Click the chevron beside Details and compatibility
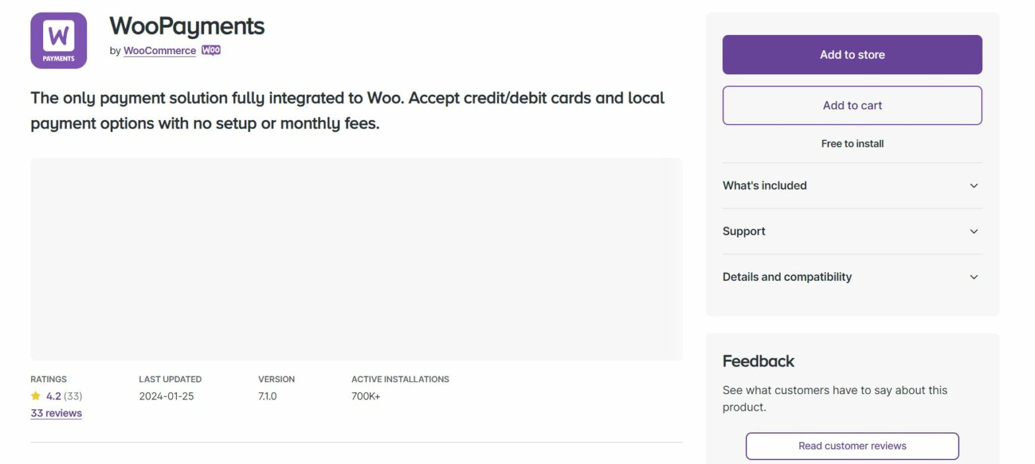The height and width of the screenshot is (464, 1035). 974,277
